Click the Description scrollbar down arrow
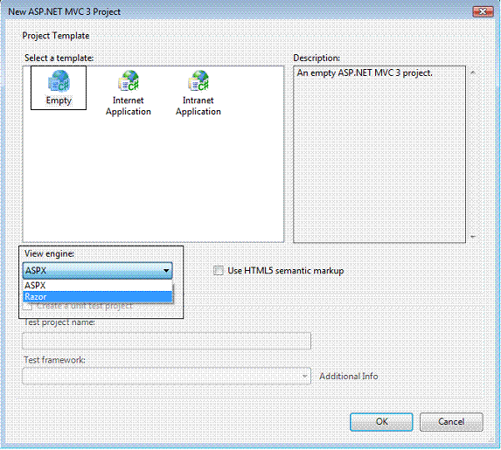 [473, 237]
